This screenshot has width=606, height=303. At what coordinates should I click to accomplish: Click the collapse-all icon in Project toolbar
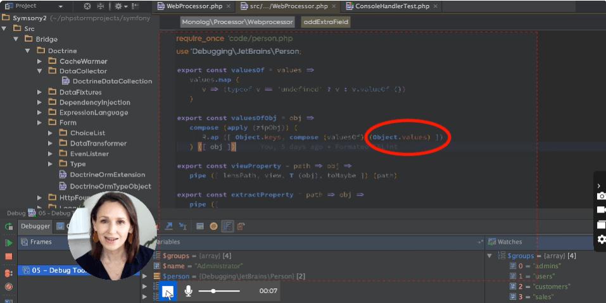[x=101, y=6]
